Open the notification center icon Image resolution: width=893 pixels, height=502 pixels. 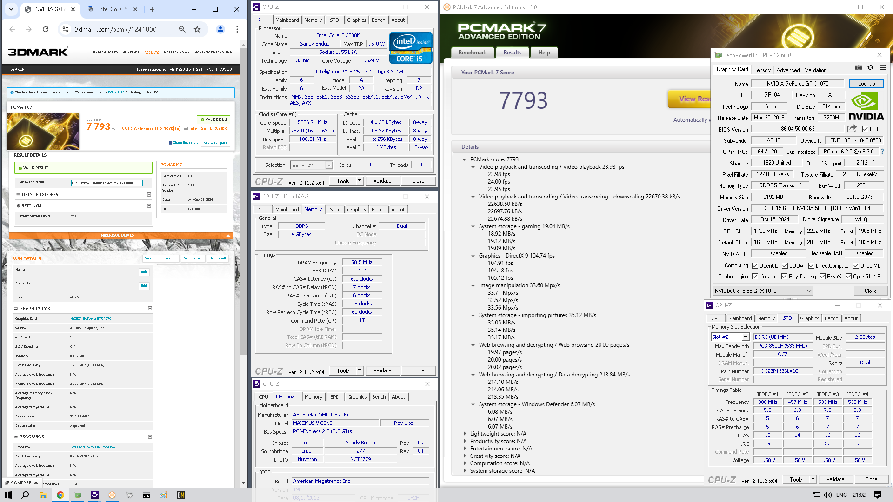tap(878, 495)
